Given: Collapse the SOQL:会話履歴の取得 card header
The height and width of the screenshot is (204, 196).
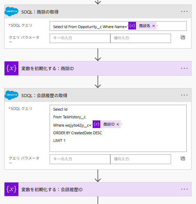Looking at the screenshot, I should pyautogui.click(x=98, y=95).
